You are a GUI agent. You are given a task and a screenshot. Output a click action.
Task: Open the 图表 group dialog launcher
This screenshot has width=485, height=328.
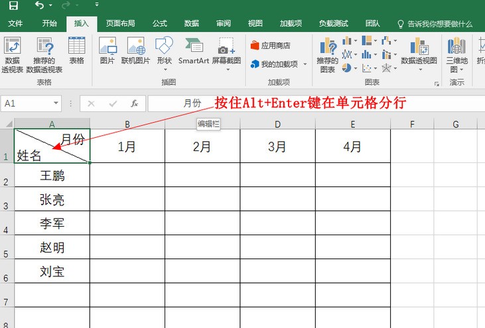click(437, 83)
